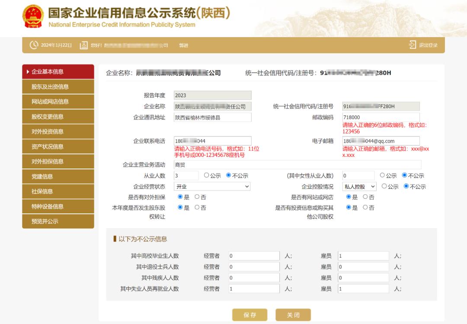Click the 邮政编码 input field

[x=381, y=117]
